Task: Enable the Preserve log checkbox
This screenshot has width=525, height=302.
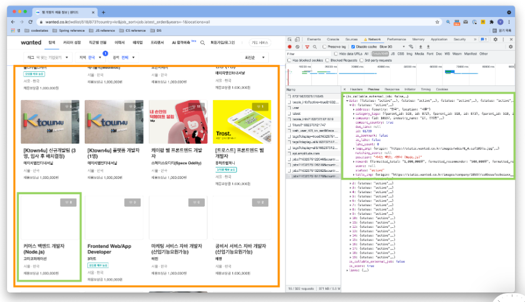Action: tap(324, 47)
